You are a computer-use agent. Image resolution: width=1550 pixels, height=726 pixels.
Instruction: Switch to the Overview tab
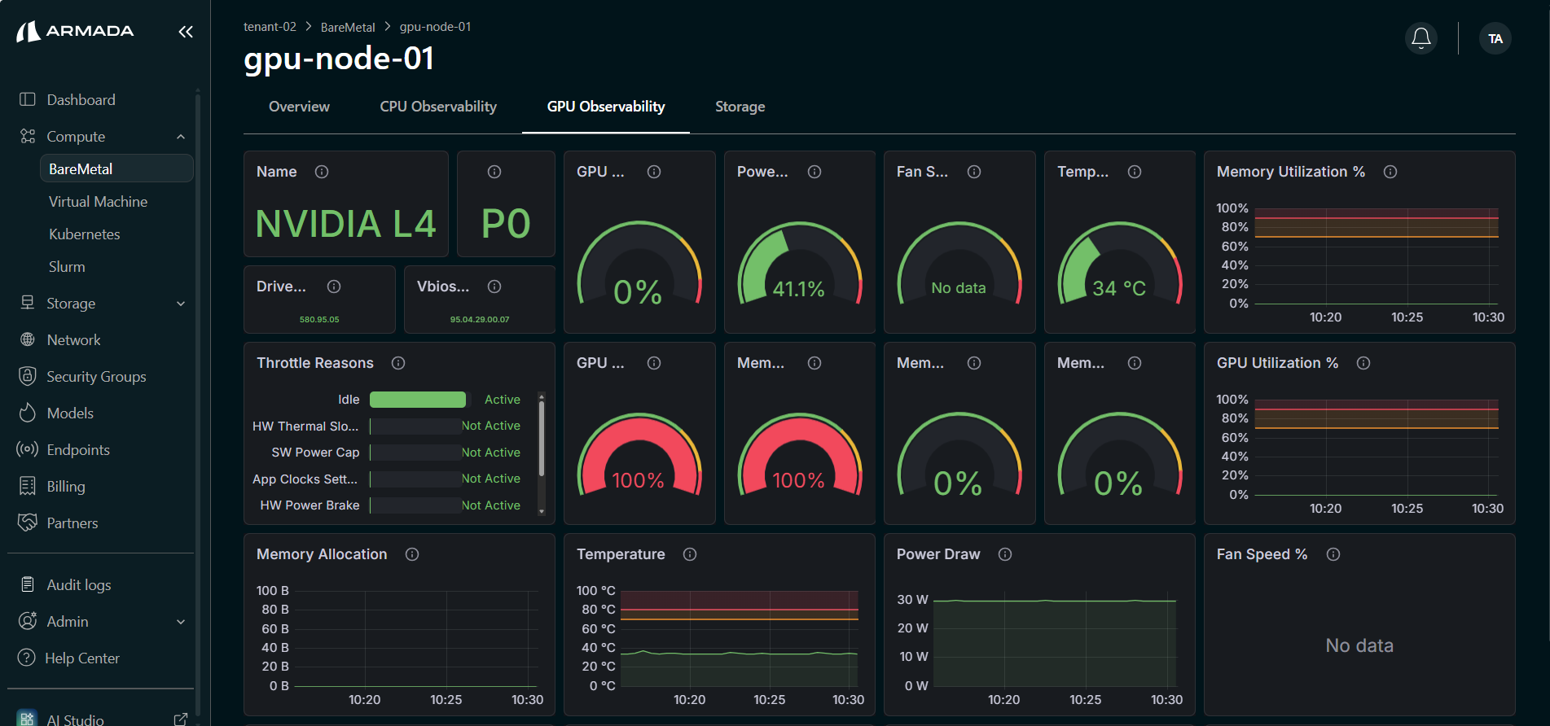click(299, 107)
